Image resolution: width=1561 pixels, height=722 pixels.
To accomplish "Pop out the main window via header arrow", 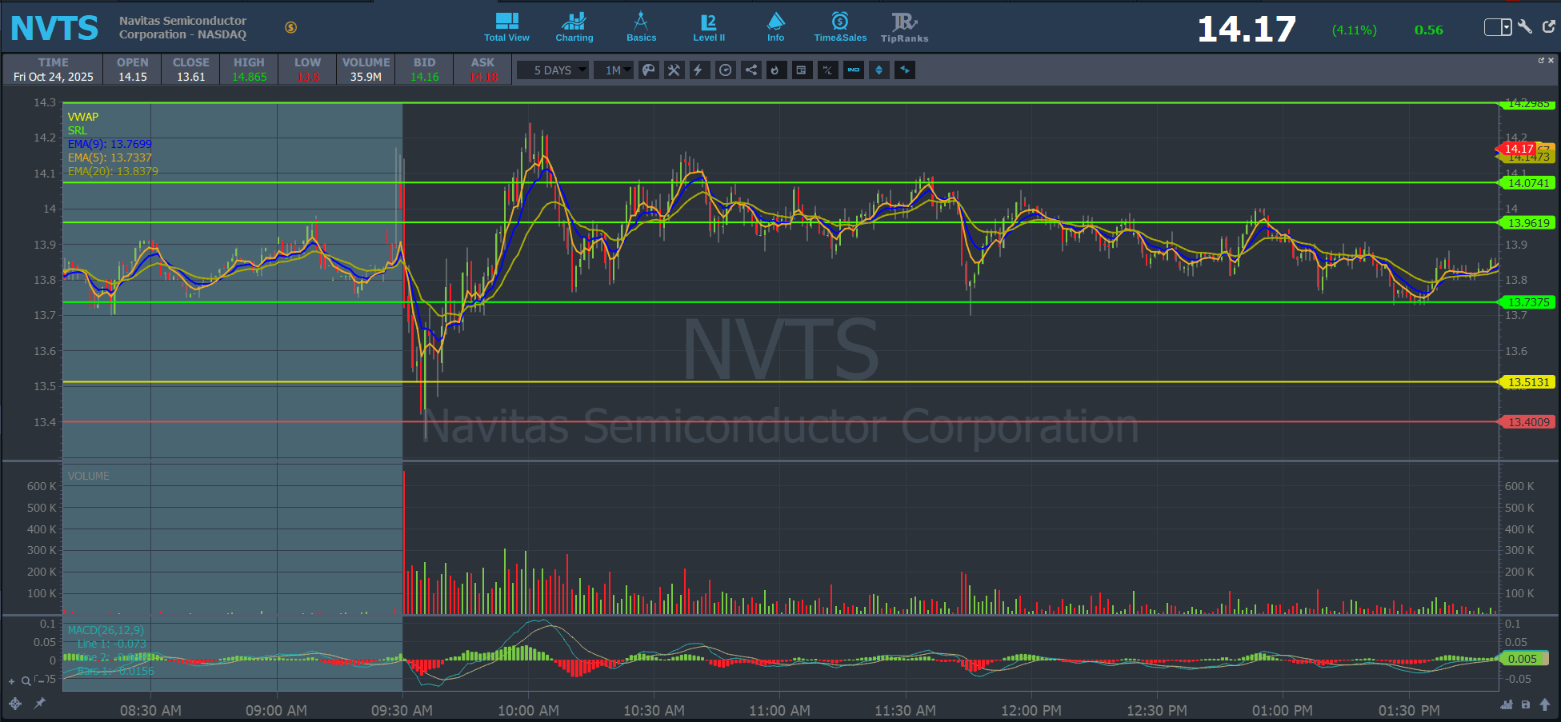I will (1548, 27).
